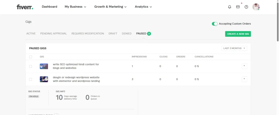The width and height of the screenshot is (279, 115).
Task: Open the notifications bell icon
Action: coord(229,7)
